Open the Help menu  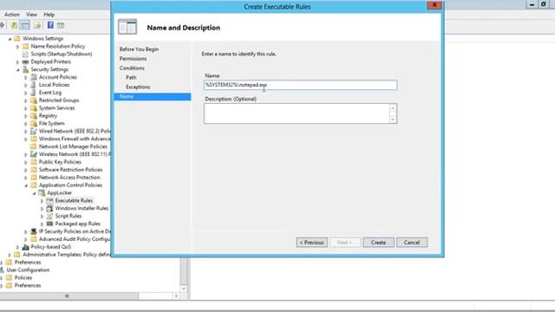(49, 15)
